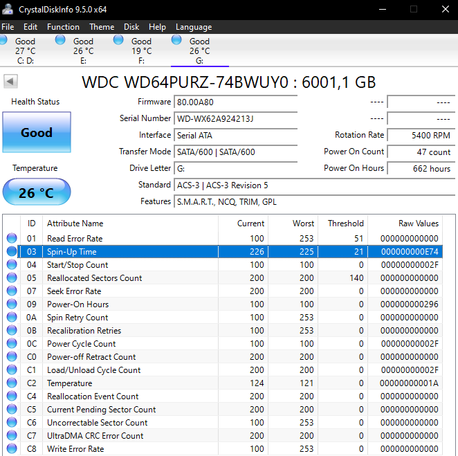
Task: Click raw value 000000000296
Action: (x=409, y=304)
